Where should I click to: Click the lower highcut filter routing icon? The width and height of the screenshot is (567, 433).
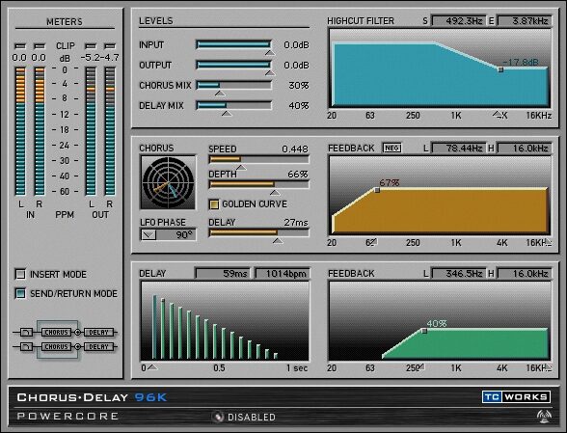[26, 346]
